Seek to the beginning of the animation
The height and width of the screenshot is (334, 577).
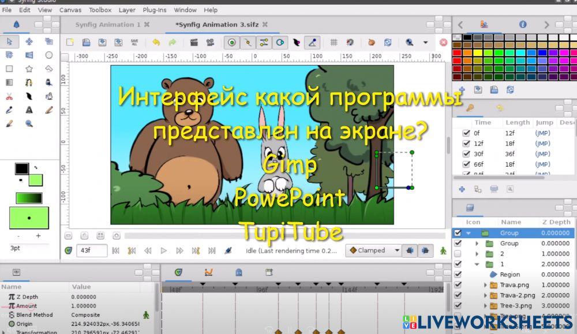coord(115,251)
